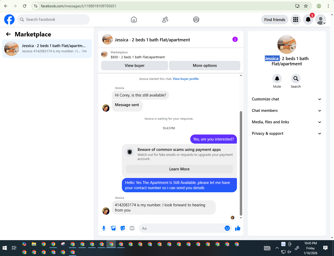This screenshot has height=256, width=334.
Task: Open the Friends icon in top navigation
Action: click(x=165, y=20)
